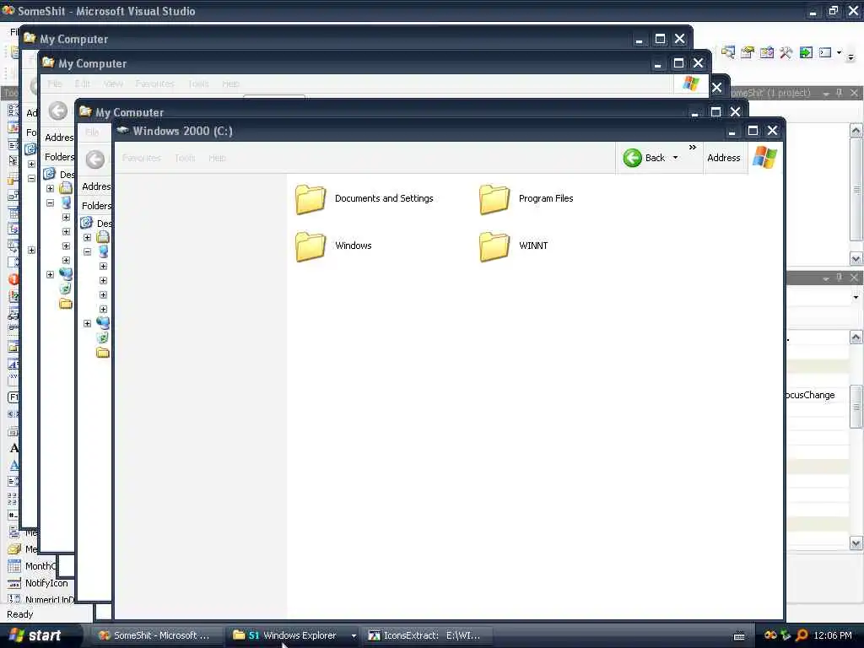Open Tools menu in the middle My Computer window

[x=198, y=84]
